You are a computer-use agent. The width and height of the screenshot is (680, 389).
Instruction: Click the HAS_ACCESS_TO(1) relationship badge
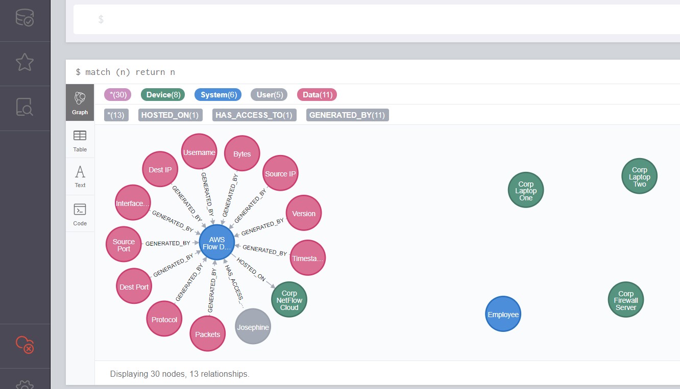click(254, 115)
